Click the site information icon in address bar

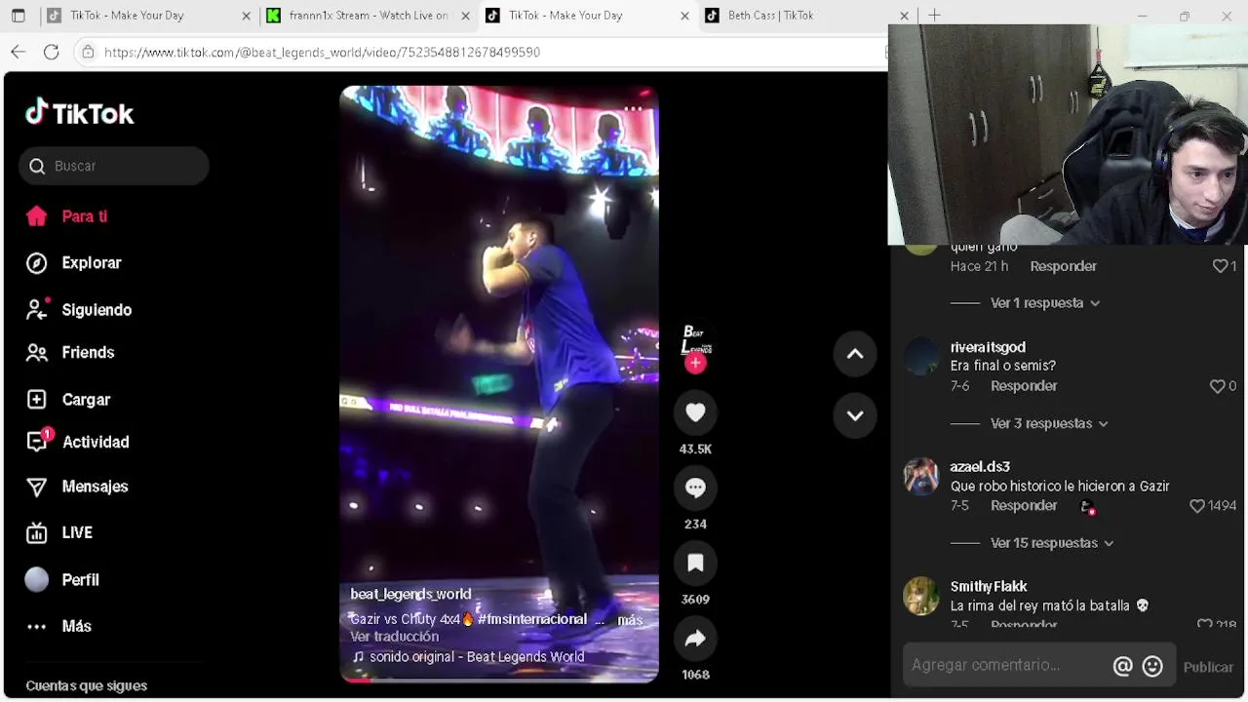click(88, 52)
